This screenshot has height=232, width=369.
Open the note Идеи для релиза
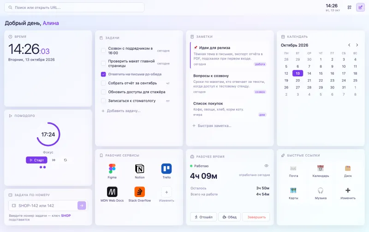229,56
